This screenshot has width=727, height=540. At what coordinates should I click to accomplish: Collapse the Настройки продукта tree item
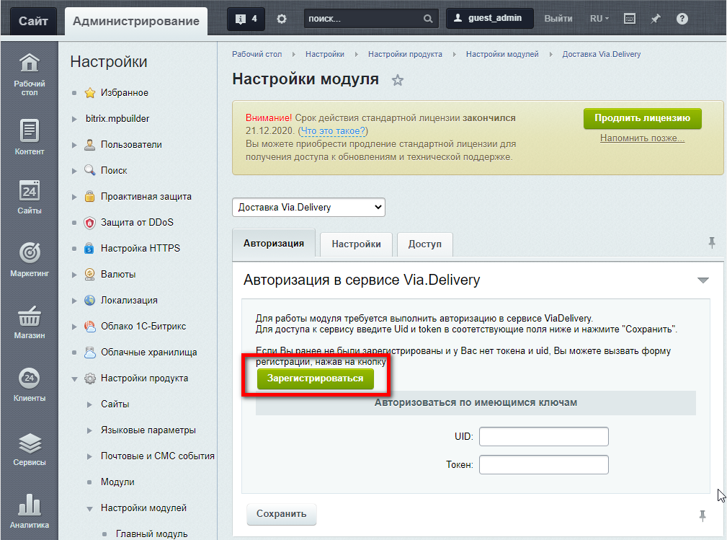tap(74, 379)
